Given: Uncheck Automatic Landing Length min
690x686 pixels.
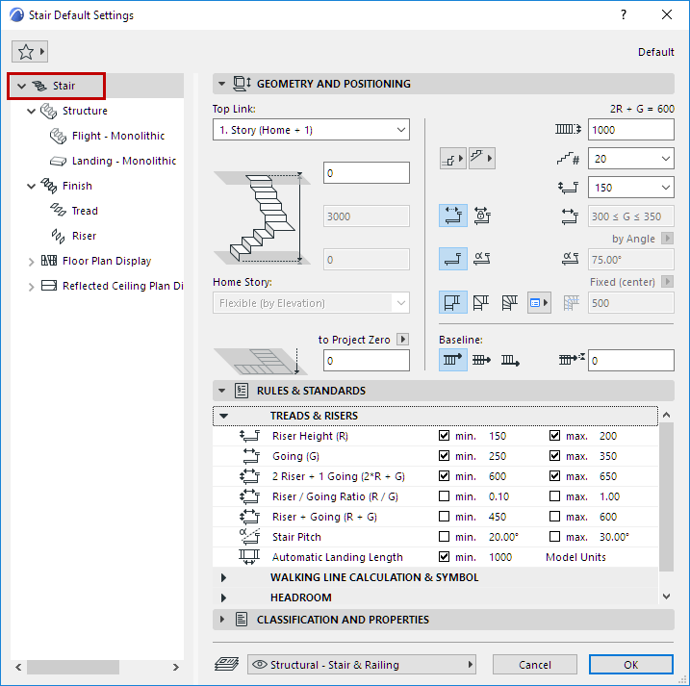Looking at the screenshot, I should coord(444,557).
